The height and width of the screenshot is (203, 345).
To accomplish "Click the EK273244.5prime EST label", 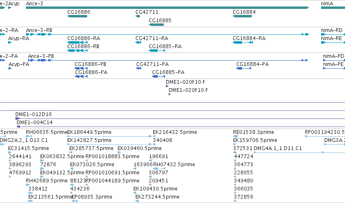I will coord(157,197).
